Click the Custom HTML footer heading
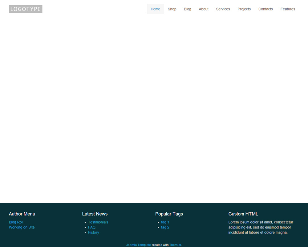Viewport: 308px width, 247px height. pyautogui.click(x=243, y=214)
